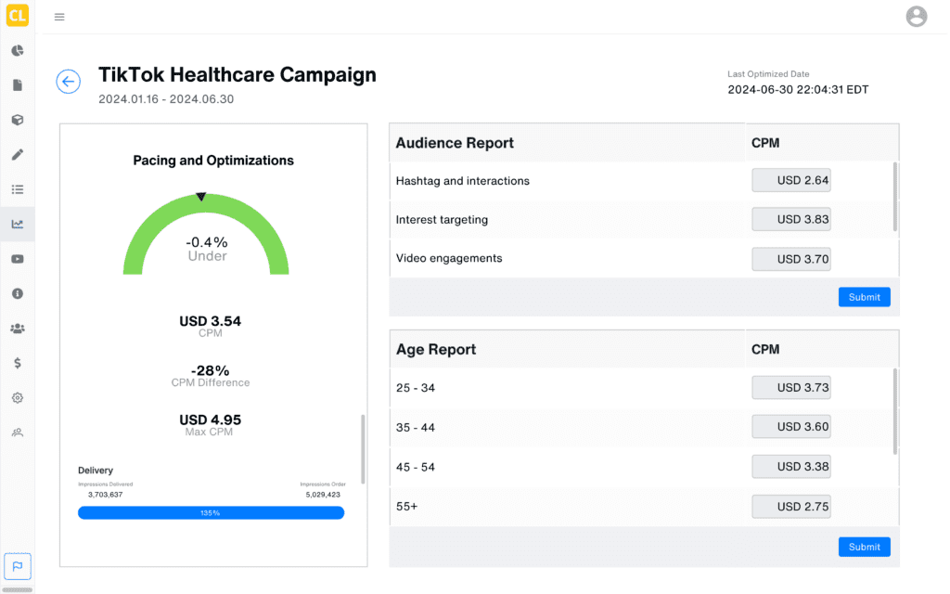Image resolution: width=950 pixels, height=594 pixels.
Task: Edit CPM field for Interest targeting
Action: (x=790, y=219)
